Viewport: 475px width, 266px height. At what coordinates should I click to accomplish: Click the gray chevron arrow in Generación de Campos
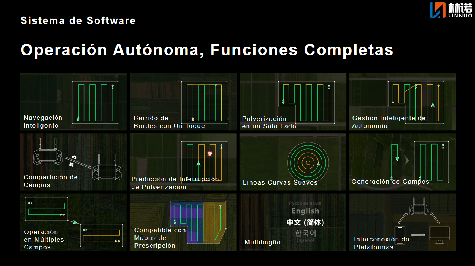click(407, 160)
